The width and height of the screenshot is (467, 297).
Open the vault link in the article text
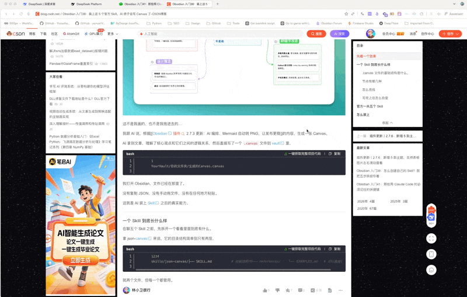click(278, 143)
